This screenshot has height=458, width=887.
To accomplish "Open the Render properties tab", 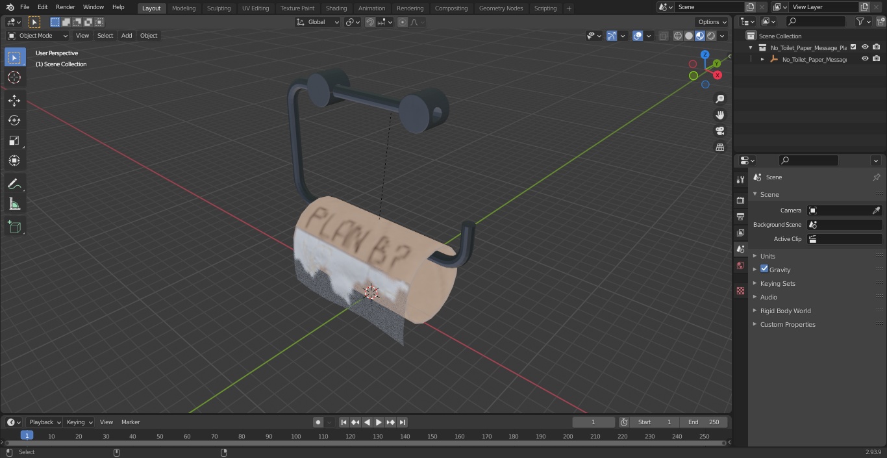I will tap(740, 200).
